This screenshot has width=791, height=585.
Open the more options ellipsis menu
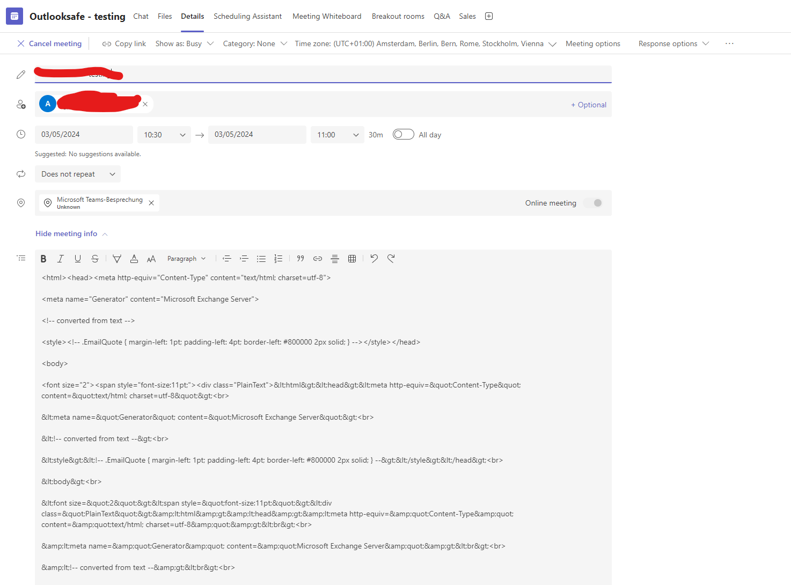pyautogui.click(x=729, y=43)
